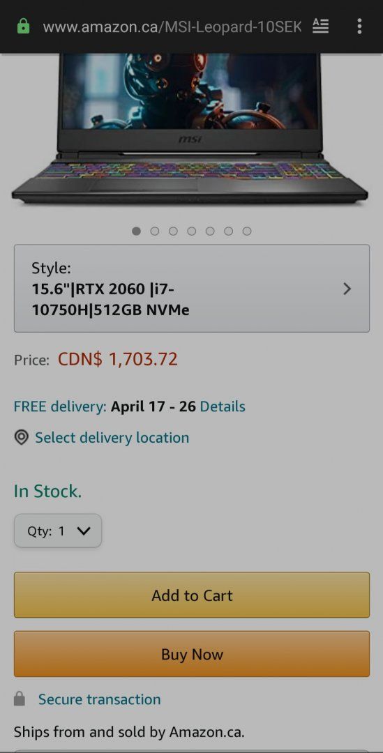
Task: Click the Style selector chevron arrow
Action: [x=347, y=289]
